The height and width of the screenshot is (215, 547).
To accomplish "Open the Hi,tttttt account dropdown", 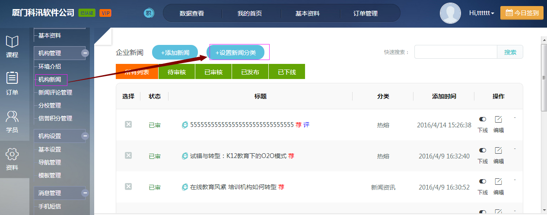I will (481, 13).
